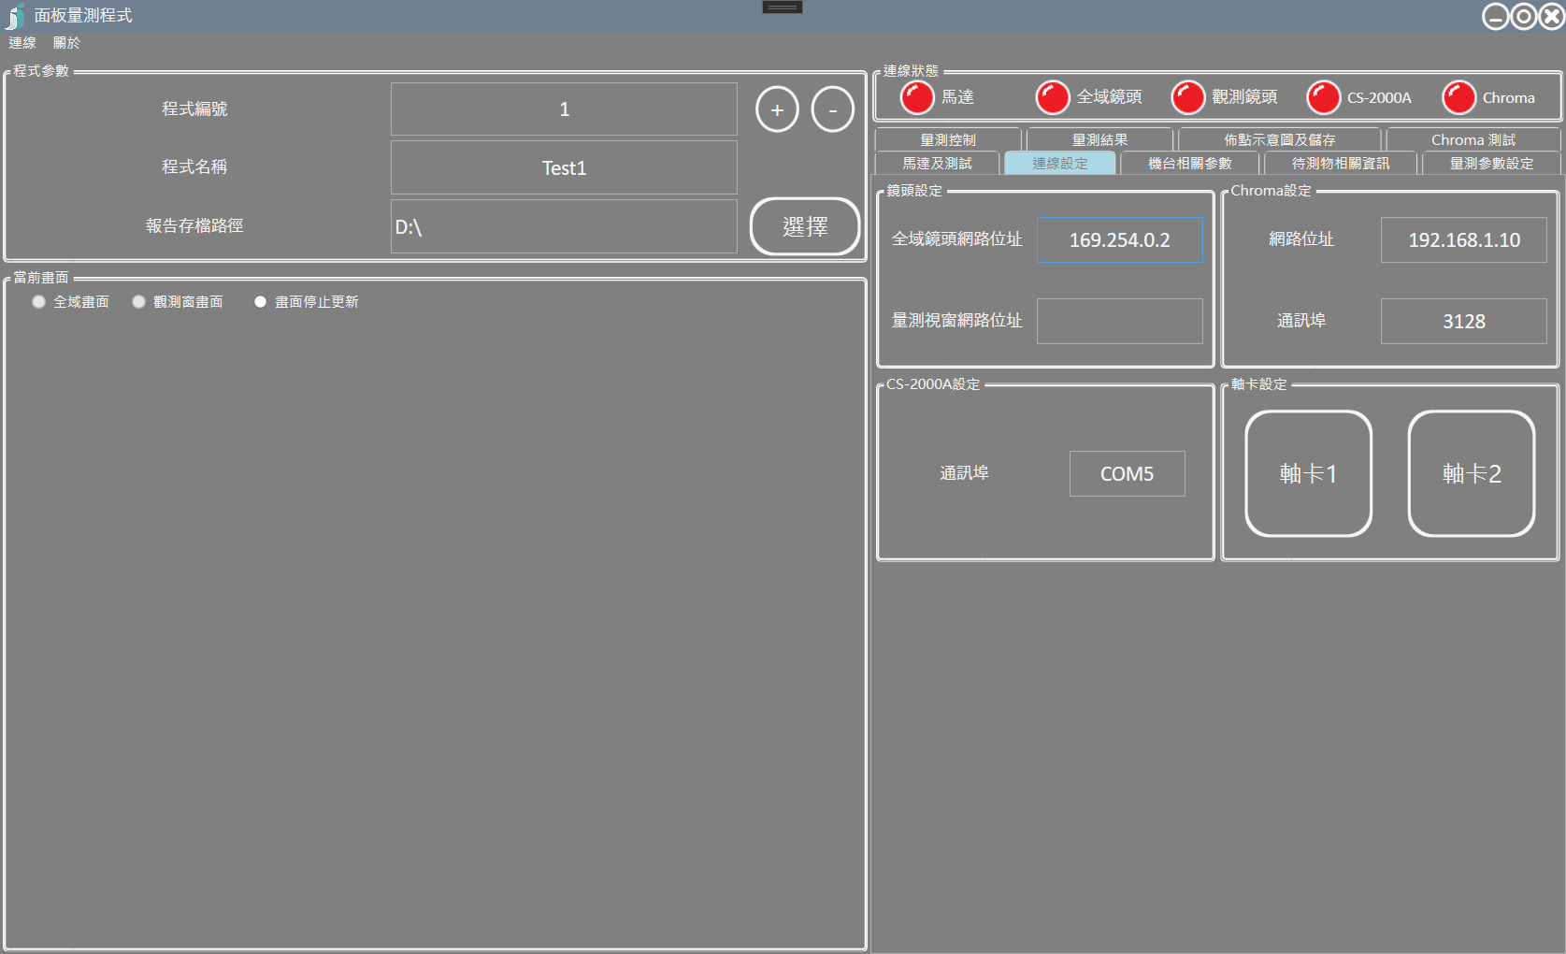Open the 機台相關參數 tab

[x=1190, y=164]
